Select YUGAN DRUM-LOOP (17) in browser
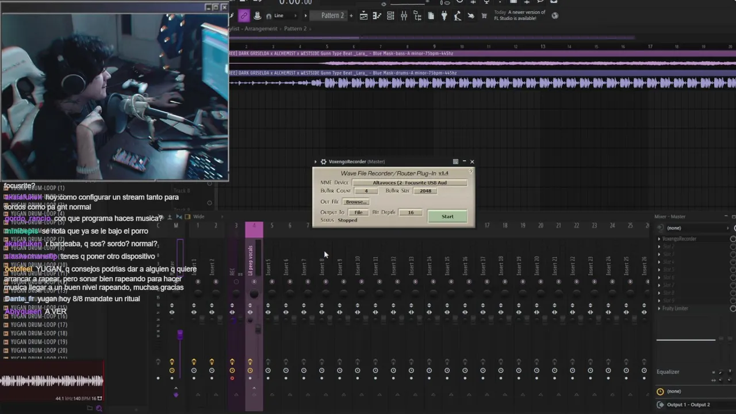The width and height of the screenshot is (736, 414). click(39, 325)
